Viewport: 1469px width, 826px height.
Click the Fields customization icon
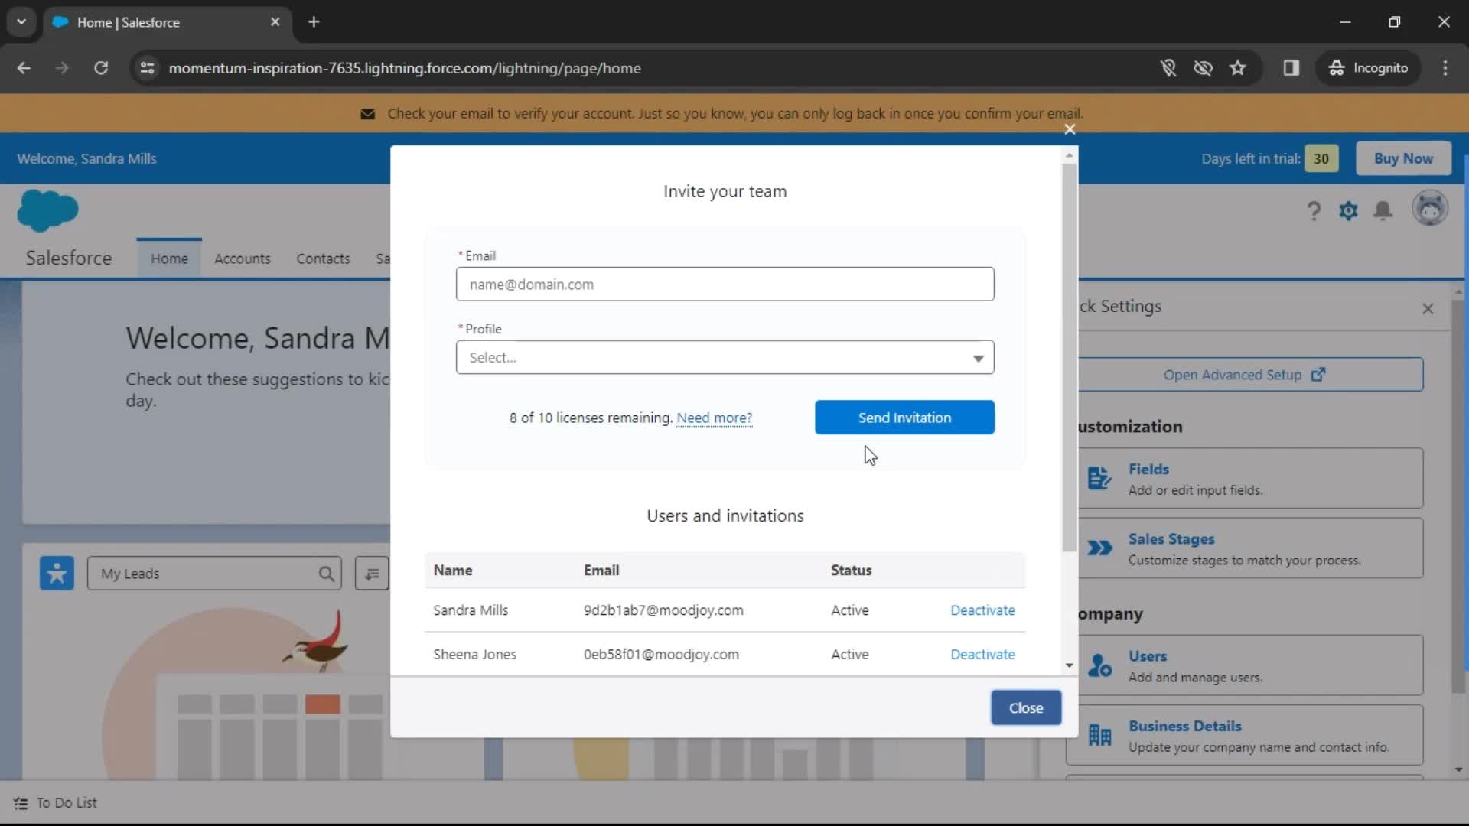click(1099, 478)
